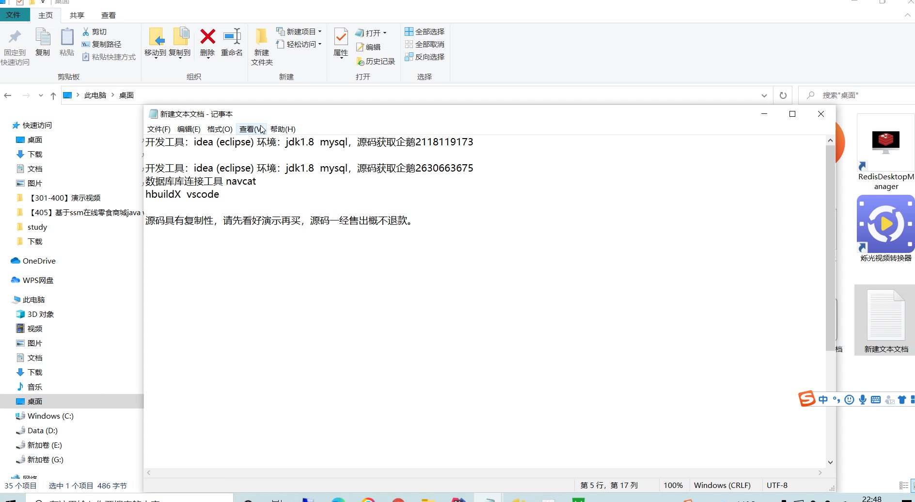Toggle Sogou punctuation mode icon
Image resolution: width=915 pixels, height=502 pixels.
(836, 400)
